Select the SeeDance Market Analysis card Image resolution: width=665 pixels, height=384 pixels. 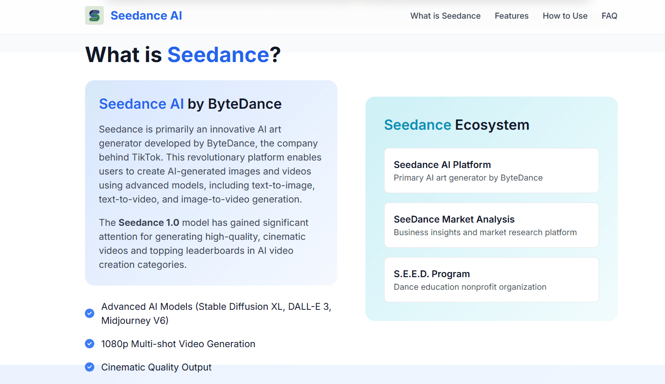(491, 225)
